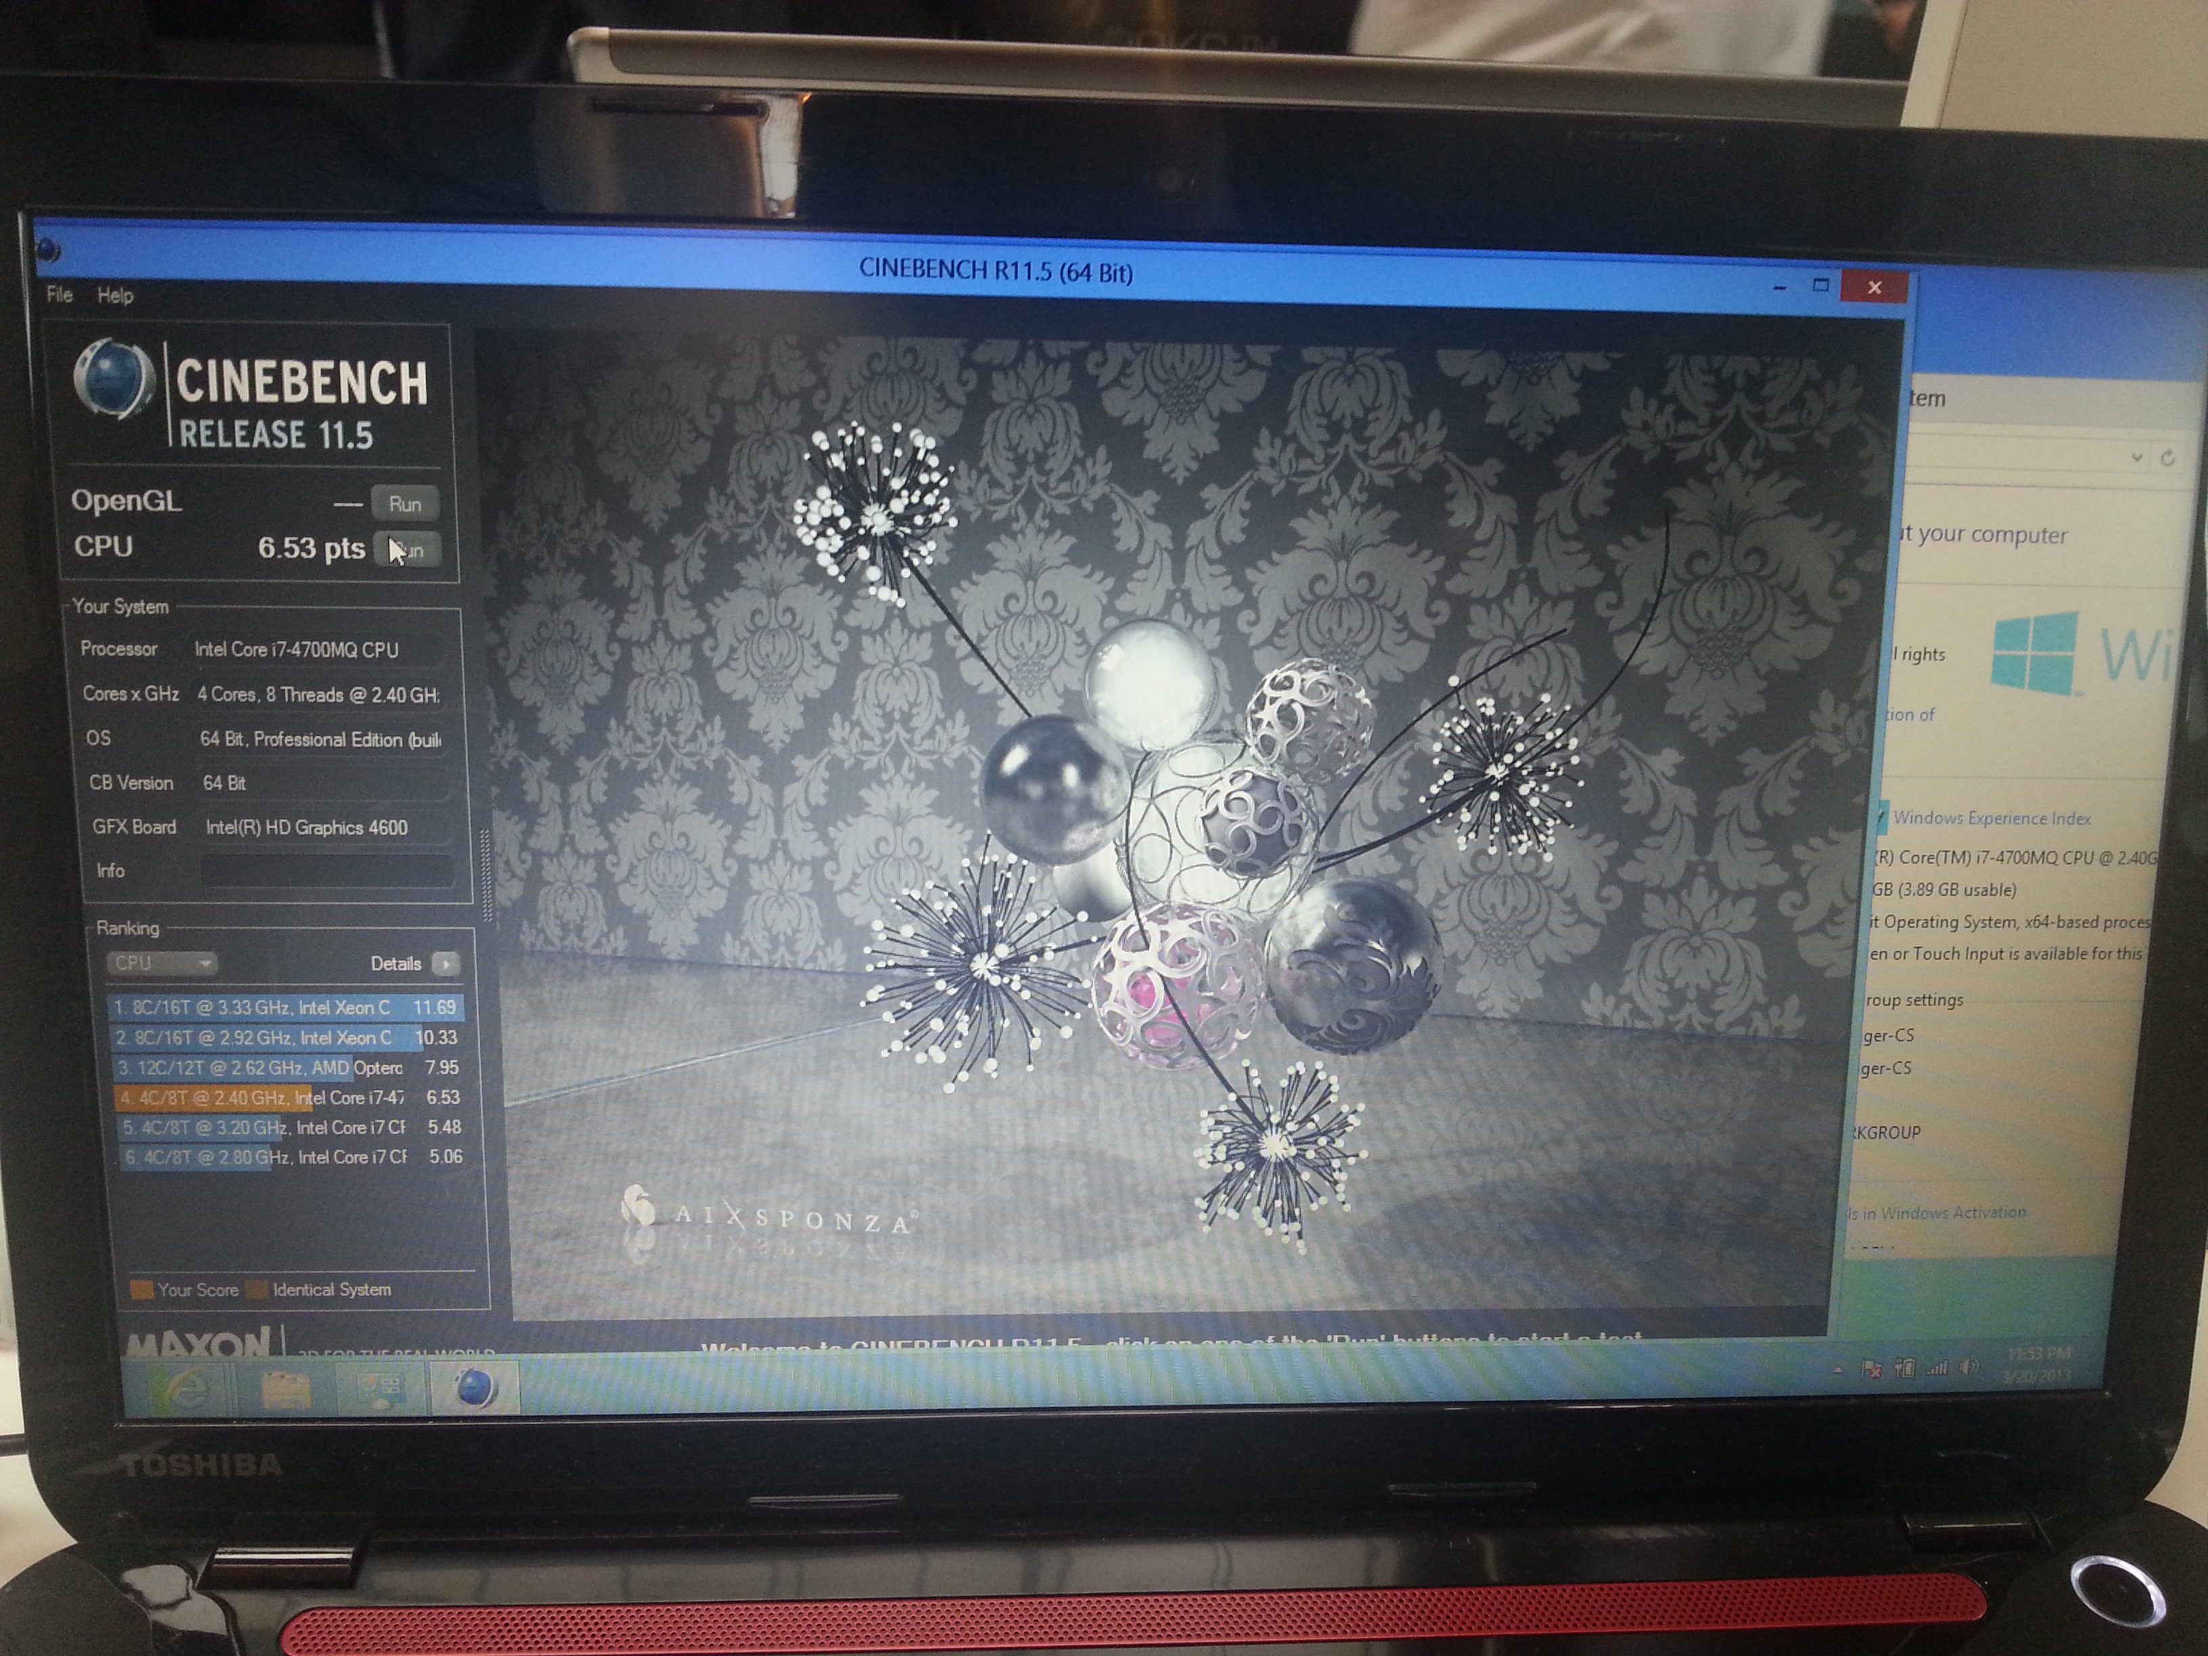Select the highlighted 4C/8T 2.40 GHz ranking row
This screenshot has width=2208, height=1656.
[x=290, y=1098]
